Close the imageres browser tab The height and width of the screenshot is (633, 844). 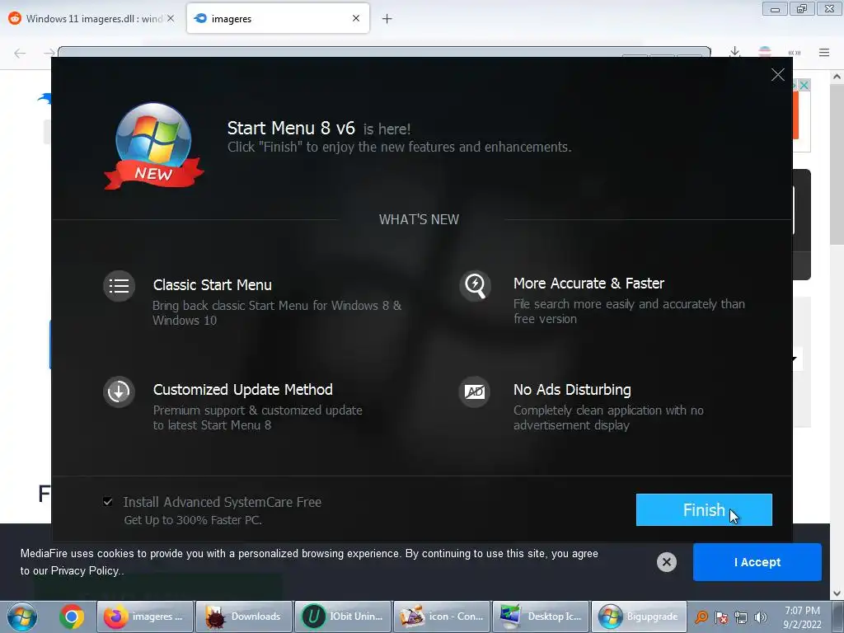click(x=356, y=18)
